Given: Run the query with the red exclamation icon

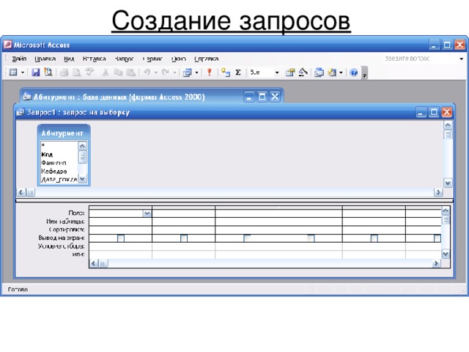Looking at the screenshot, I should 210,72.
